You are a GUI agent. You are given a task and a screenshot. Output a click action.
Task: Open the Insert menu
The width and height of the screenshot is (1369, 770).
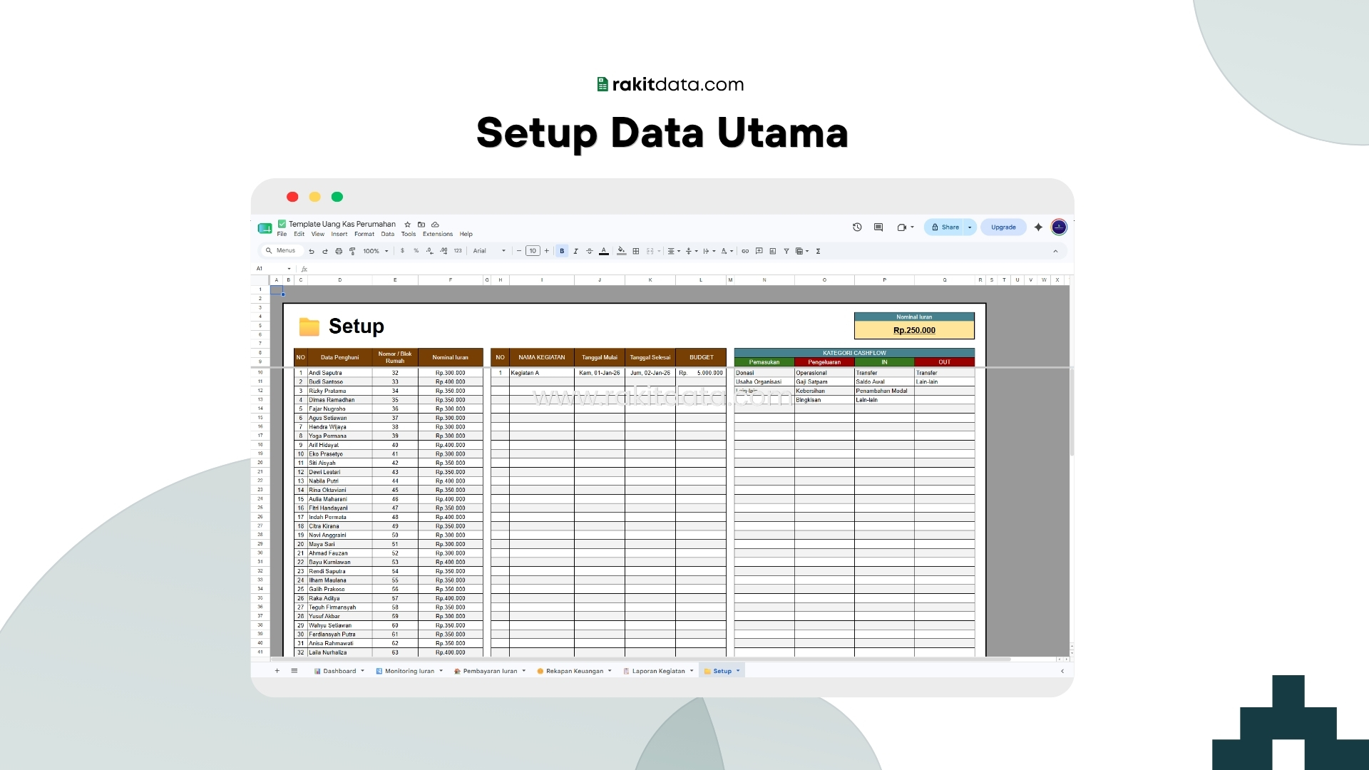click(x=339, y=234)
